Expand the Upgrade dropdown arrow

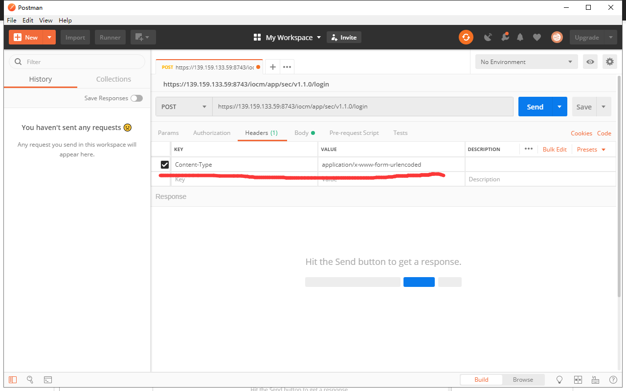pos(610,37)
